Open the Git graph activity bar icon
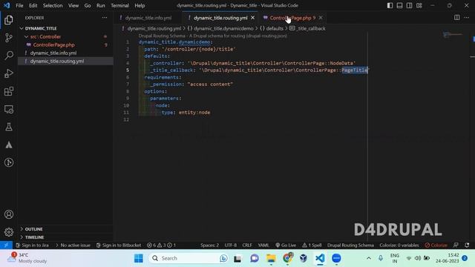The height and width of the screenshot is (267, 475). pyautogui.click(x=9, y=162)
